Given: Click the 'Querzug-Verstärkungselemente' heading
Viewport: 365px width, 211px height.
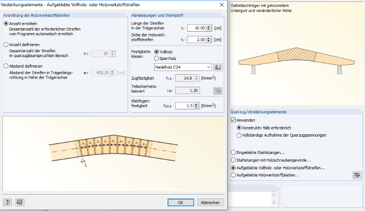Looking at the screenshot, I should click(258, 112).
